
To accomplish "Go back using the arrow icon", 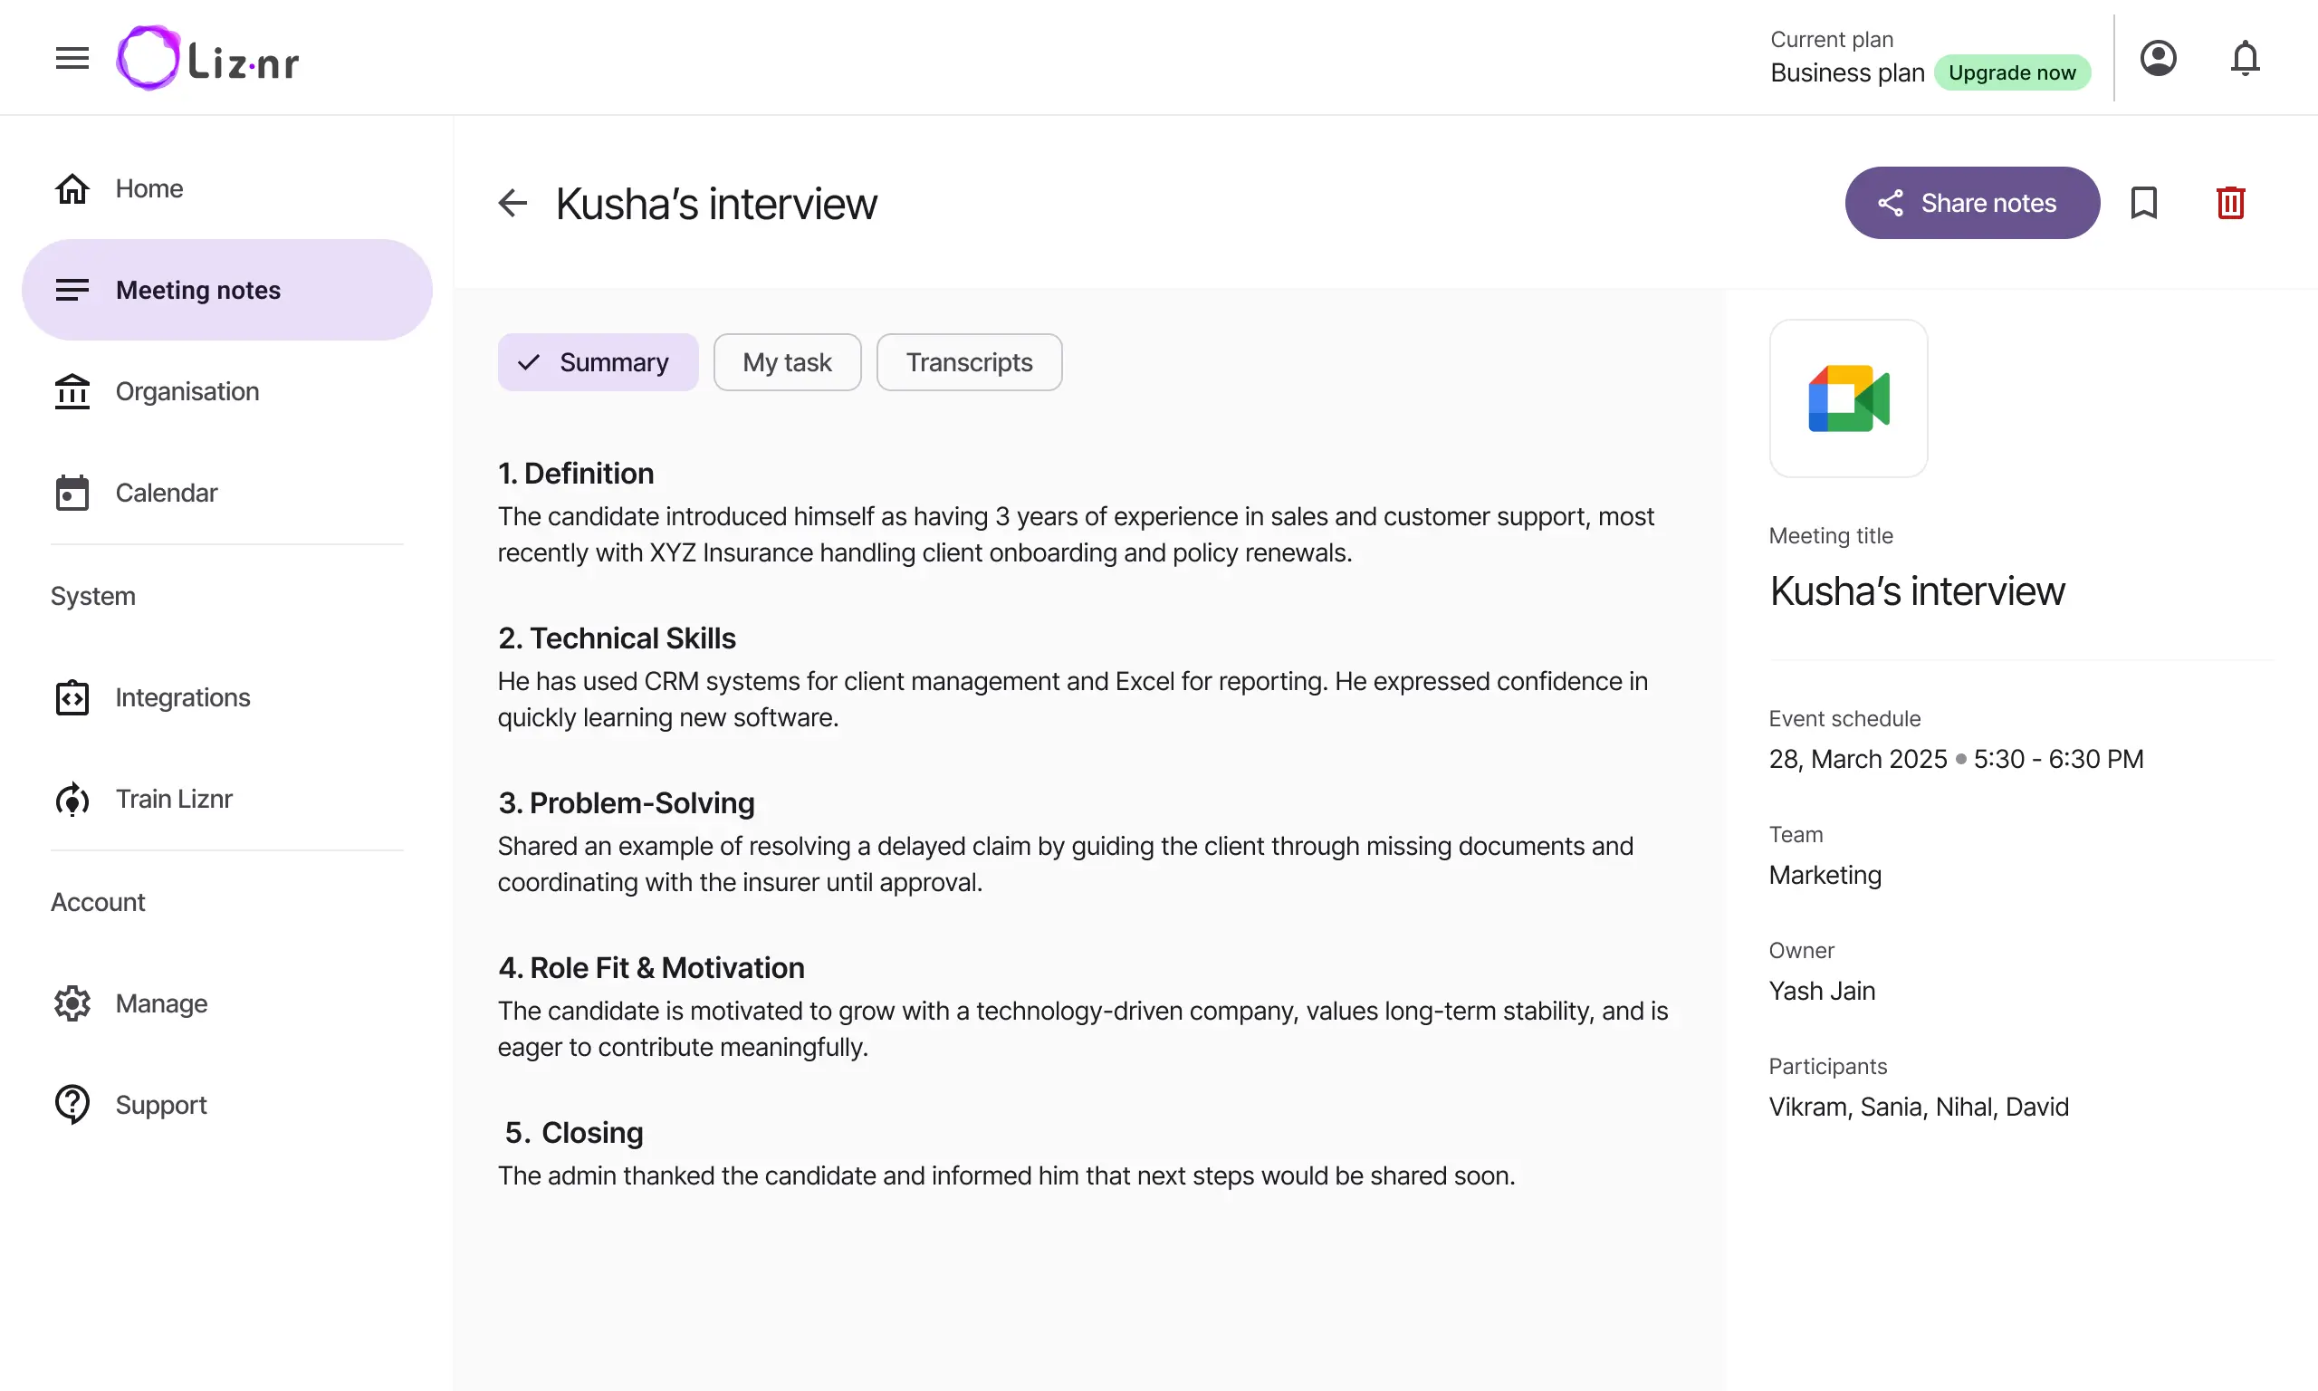I will click(x=512, y=203).
